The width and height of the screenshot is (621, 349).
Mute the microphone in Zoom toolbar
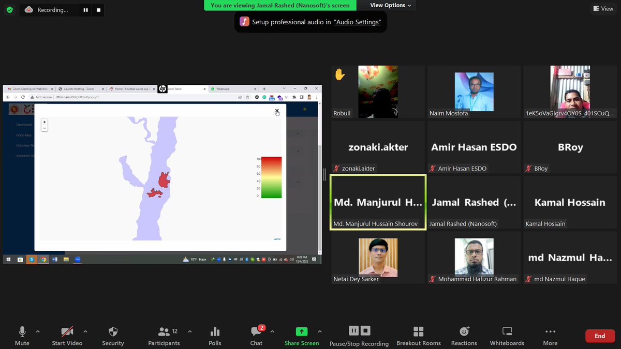point(22,336)
